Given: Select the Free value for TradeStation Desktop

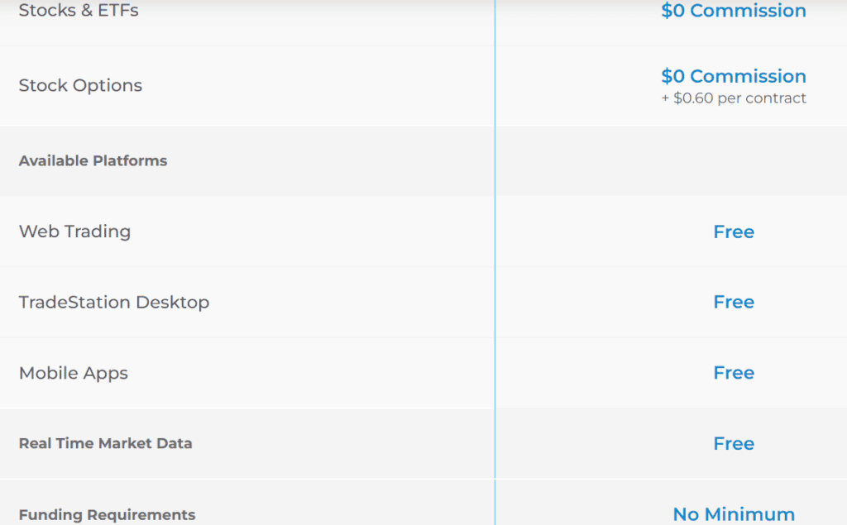Looking at the screenshot, I should [x=733, y=303].
